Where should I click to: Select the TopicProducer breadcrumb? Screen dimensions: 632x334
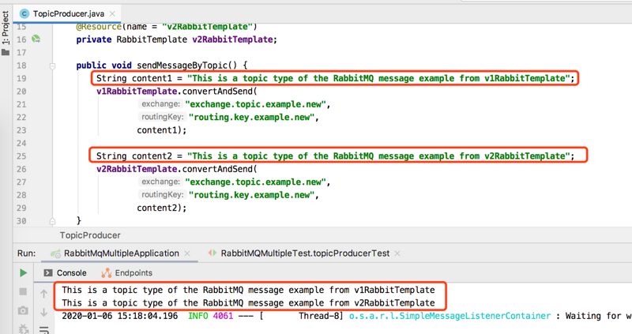tap(90, 235)
